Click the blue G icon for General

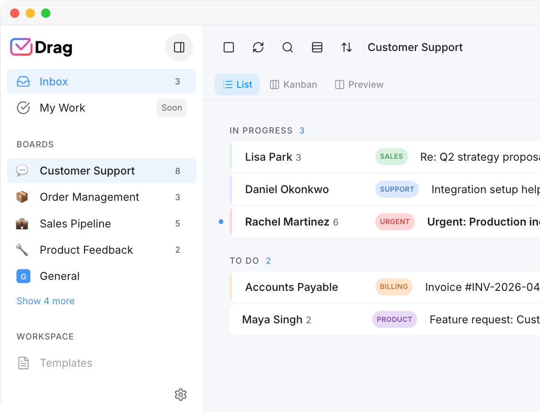[23, 276]
